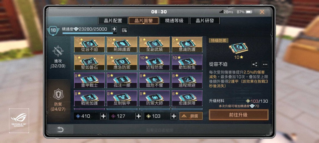Open the 晶片研發 tab
Viewport: 319px width, 143px height.
pos(205,21)
